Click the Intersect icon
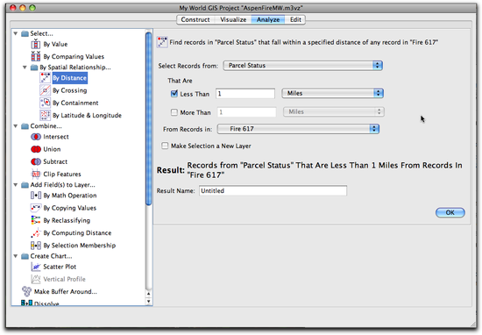Screen dimensions: 482x335 pyautogui.click(x=36, y=137)
